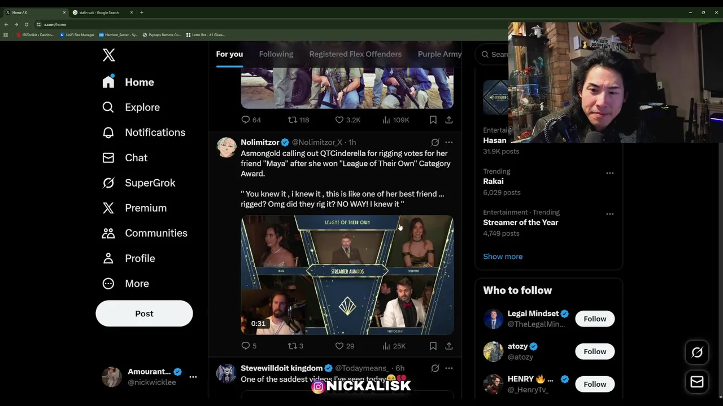Go to Communities in the sidebar
Viewport: 723px width, 406px height.
tap(145, 233)
